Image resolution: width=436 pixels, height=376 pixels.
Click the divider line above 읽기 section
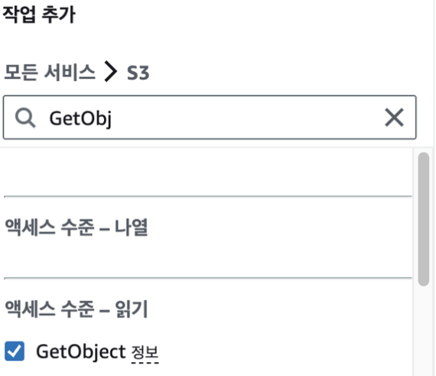coord(208,277)
